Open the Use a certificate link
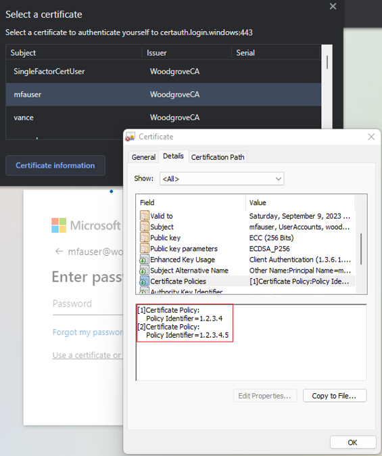Viewport: 382px width, 456px height. coord(87,355)
